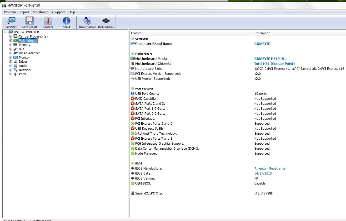The width and height of the screenshot is (346, 221).
Task: Open the eSupport menu
Action: [58, 12]
